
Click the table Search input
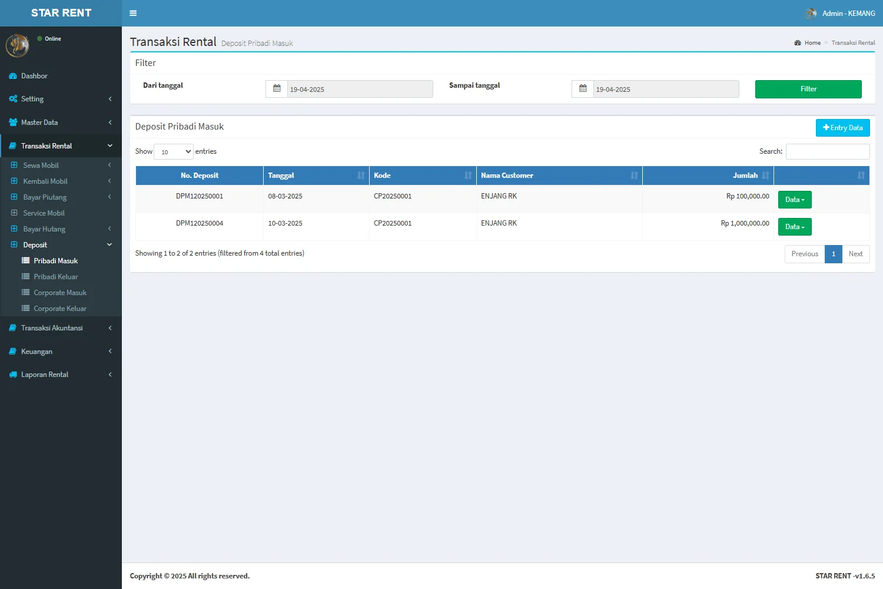coord(828,151)
